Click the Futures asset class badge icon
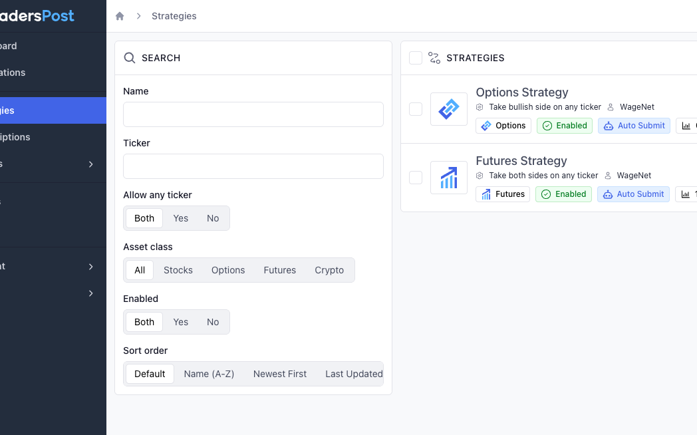Viewport: 697px width, 435px height. point(486,194)
